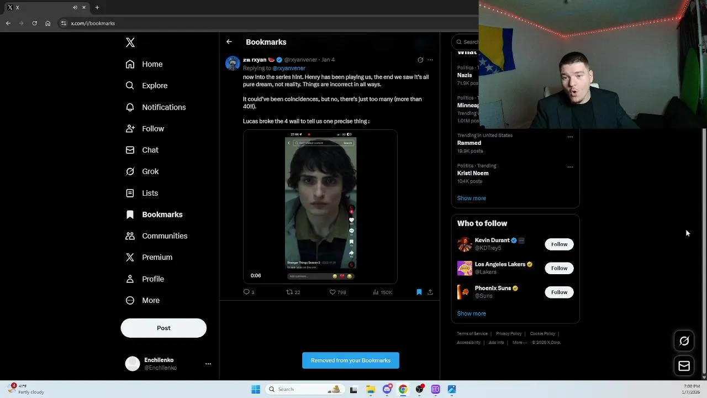The image size is (707, 398).
Task: Open Explore search icon in sidebar
Action: 130,86
